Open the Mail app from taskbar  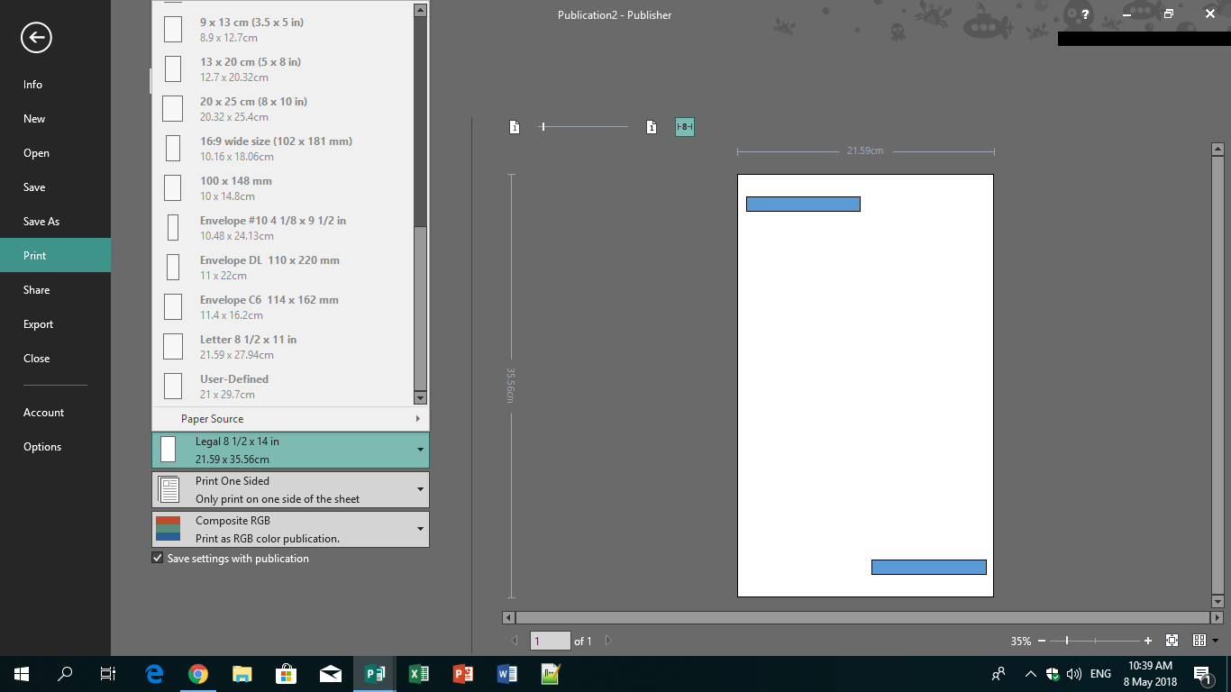tap(331, 674)
